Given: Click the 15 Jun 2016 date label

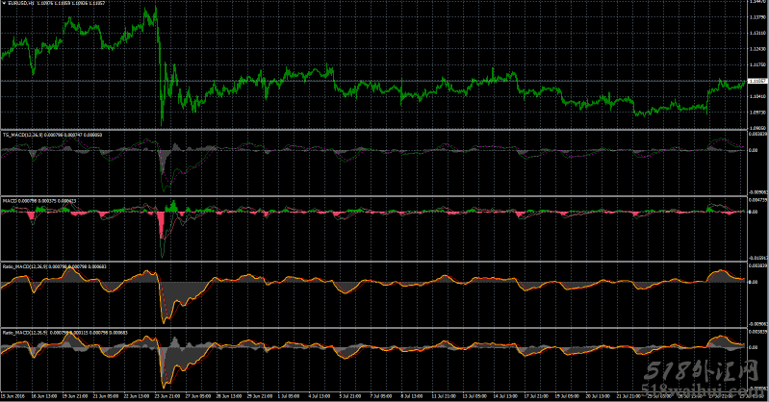Looking at the screenshot, I should click(x=13, y=395).
